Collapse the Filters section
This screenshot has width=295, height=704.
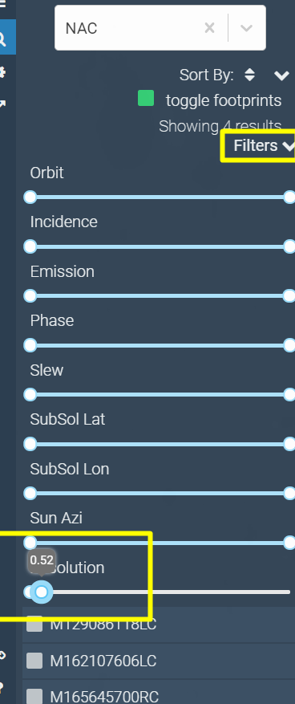[x=263, y=145]
